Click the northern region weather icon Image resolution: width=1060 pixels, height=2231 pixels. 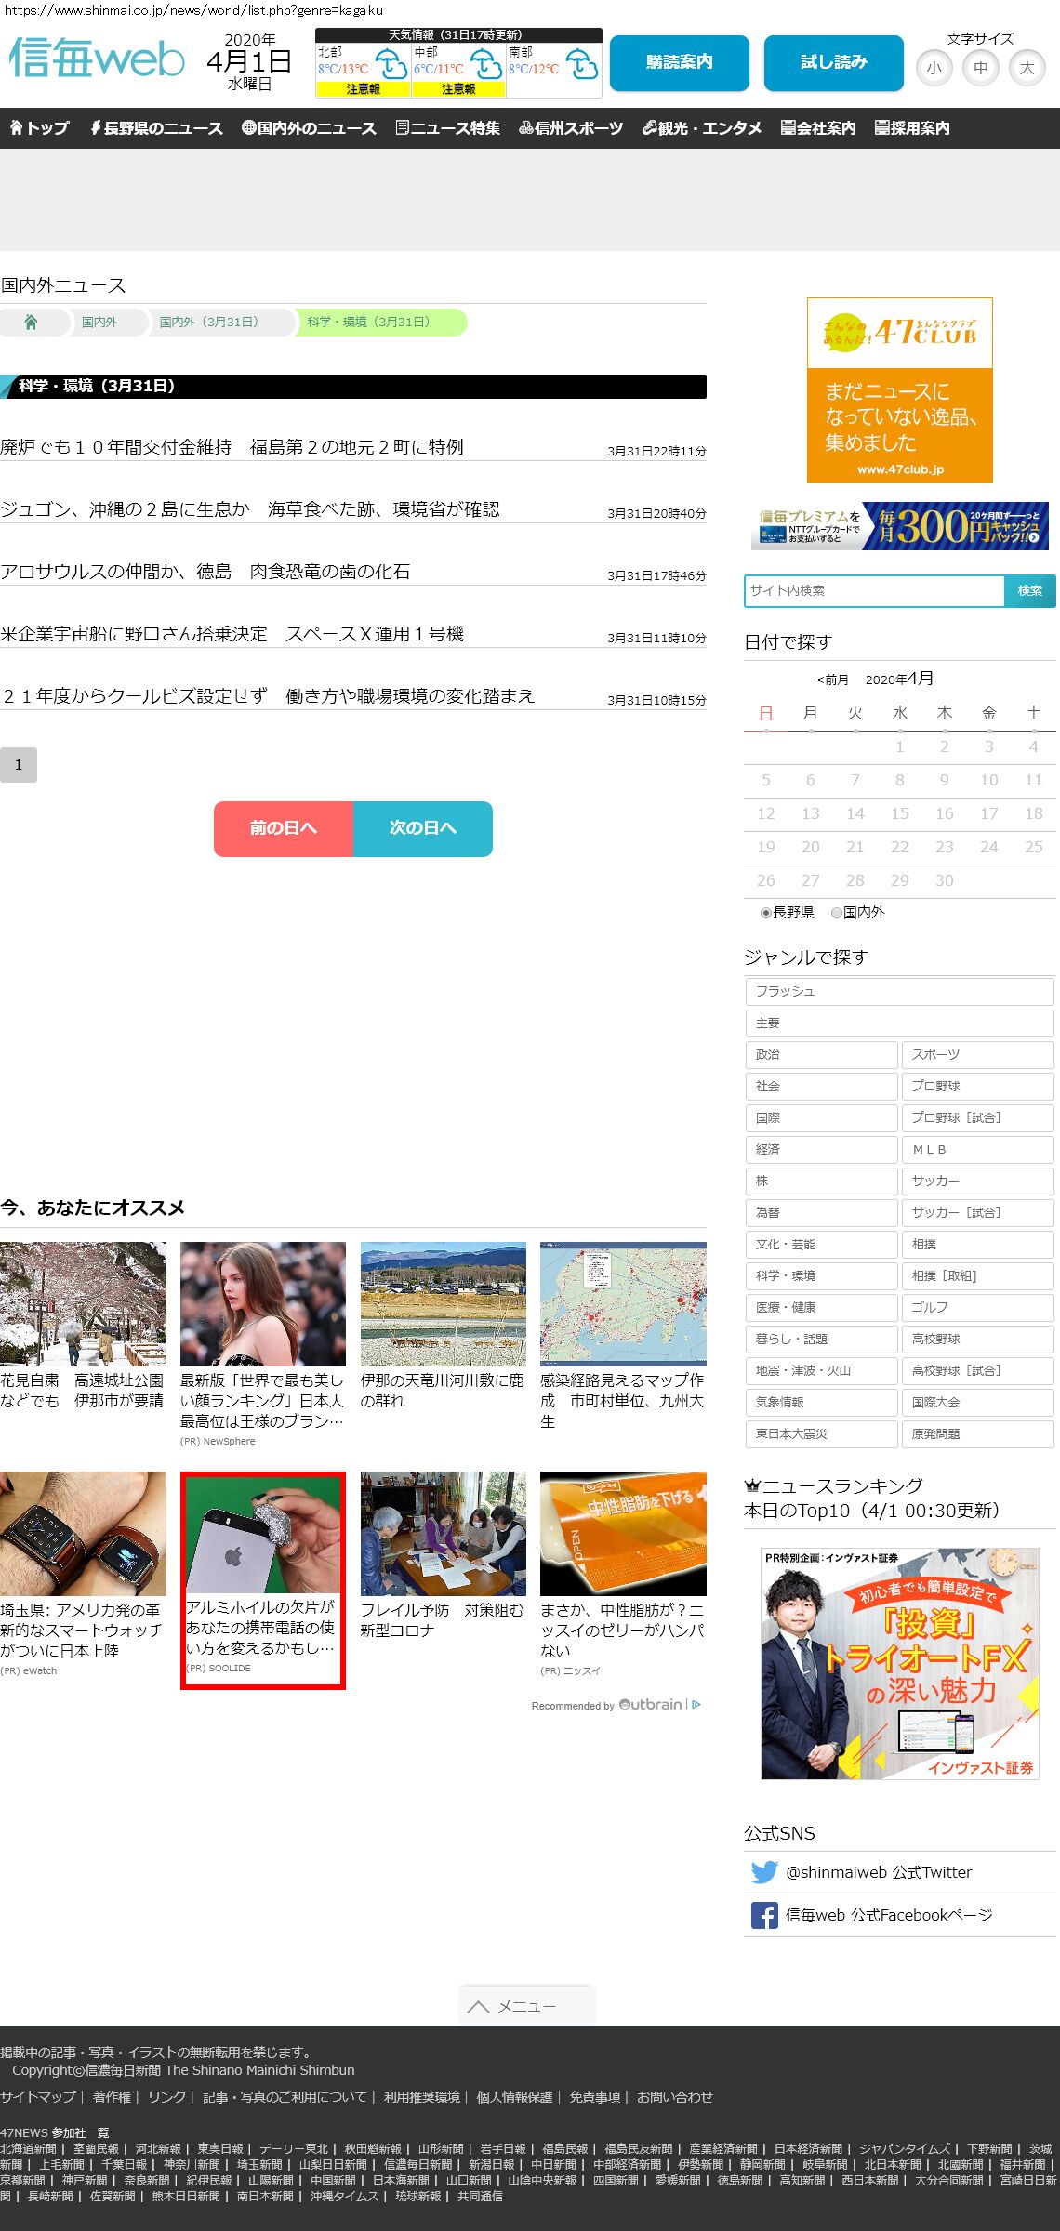(391, 65)
